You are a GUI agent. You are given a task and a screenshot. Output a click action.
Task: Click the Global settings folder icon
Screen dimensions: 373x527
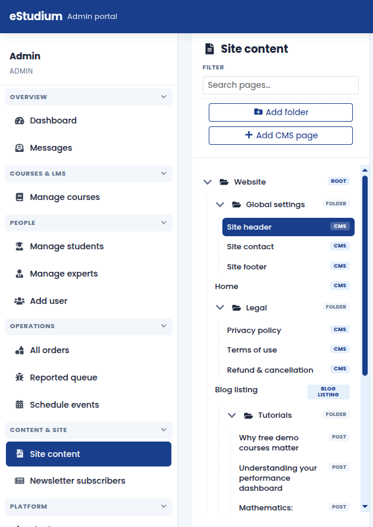[x=237, y=204]
